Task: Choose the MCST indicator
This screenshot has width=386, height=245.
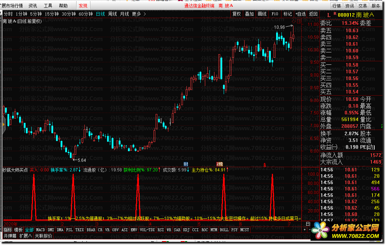Action: (245, 230)
